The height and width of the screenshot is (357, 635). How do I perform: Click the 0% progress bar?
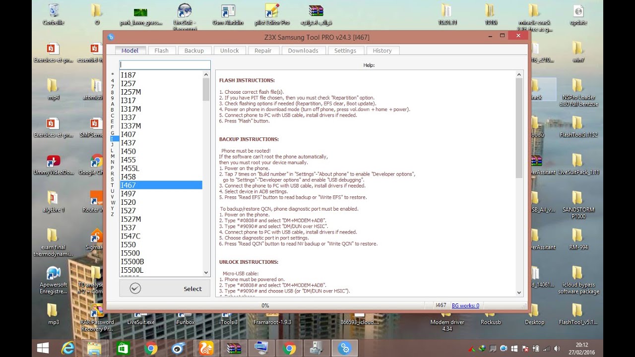[265, 306]
